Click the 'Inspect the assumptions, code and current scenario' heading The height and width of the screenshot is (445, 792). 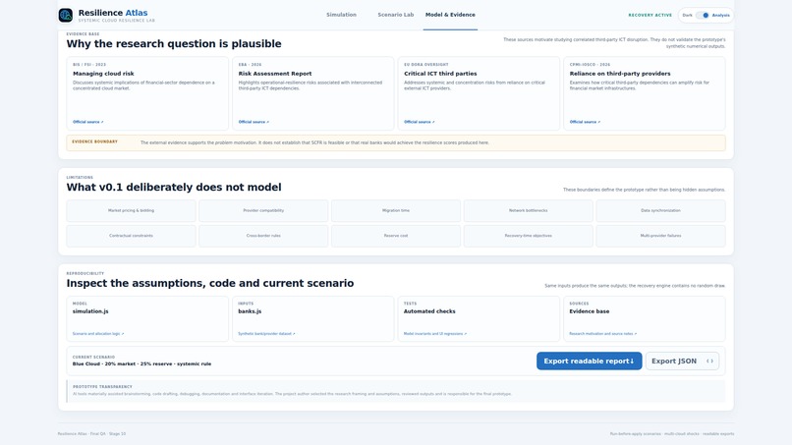click(x=210, y=283)
